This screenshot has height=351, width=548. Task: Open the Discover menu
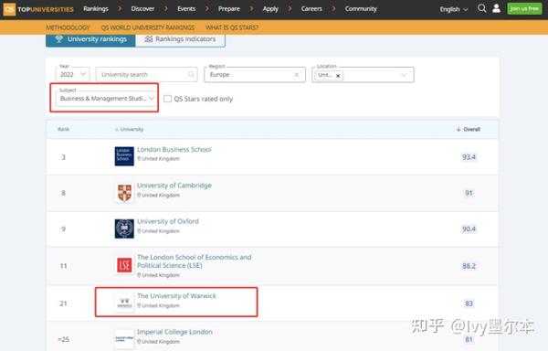pyautogui.click(x=142, y=9)
